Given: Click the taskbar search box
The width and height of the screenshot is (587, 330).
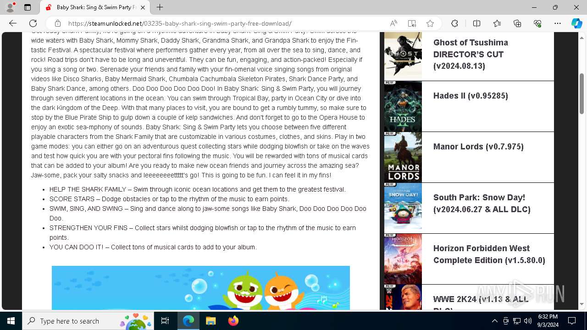Looking at the screenshot, I should [x=89, y=321].
